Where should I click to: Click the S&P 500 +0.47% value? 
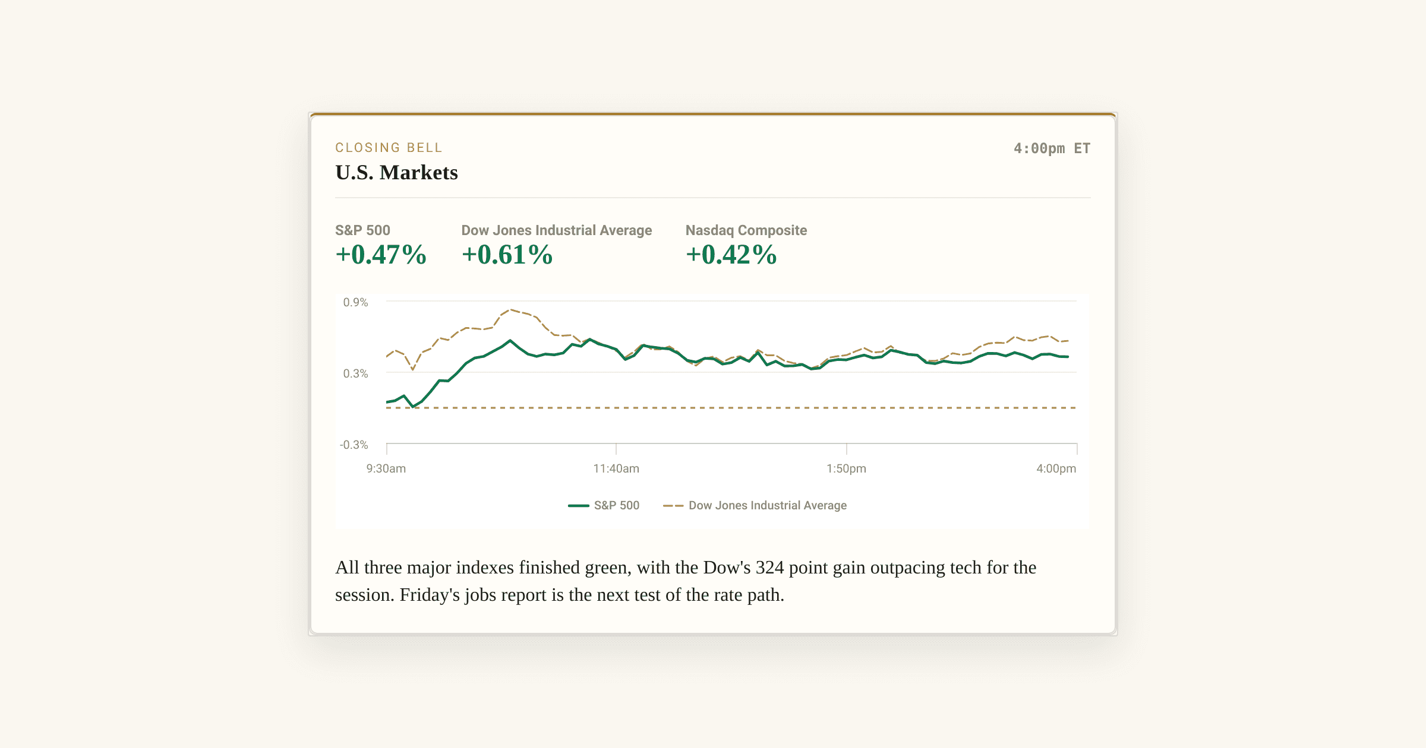381,255
